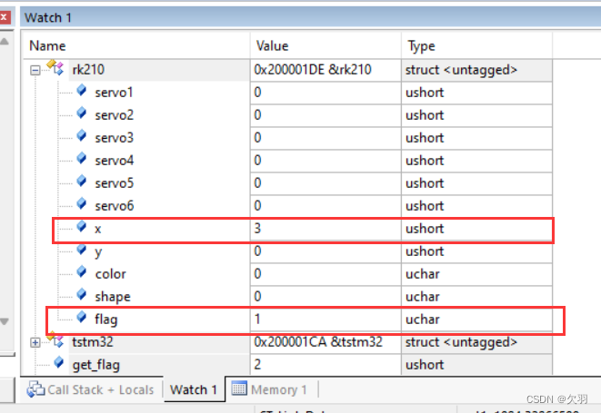The image size is (601, 413).
Task: Click the tstm32 struct variable icon
Action: 56,339
